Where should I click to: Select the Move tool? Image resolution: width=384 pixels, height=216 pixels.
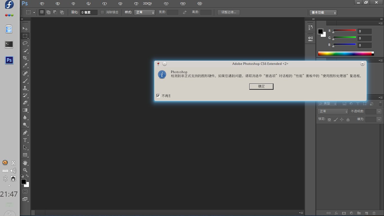coord(25,29)
